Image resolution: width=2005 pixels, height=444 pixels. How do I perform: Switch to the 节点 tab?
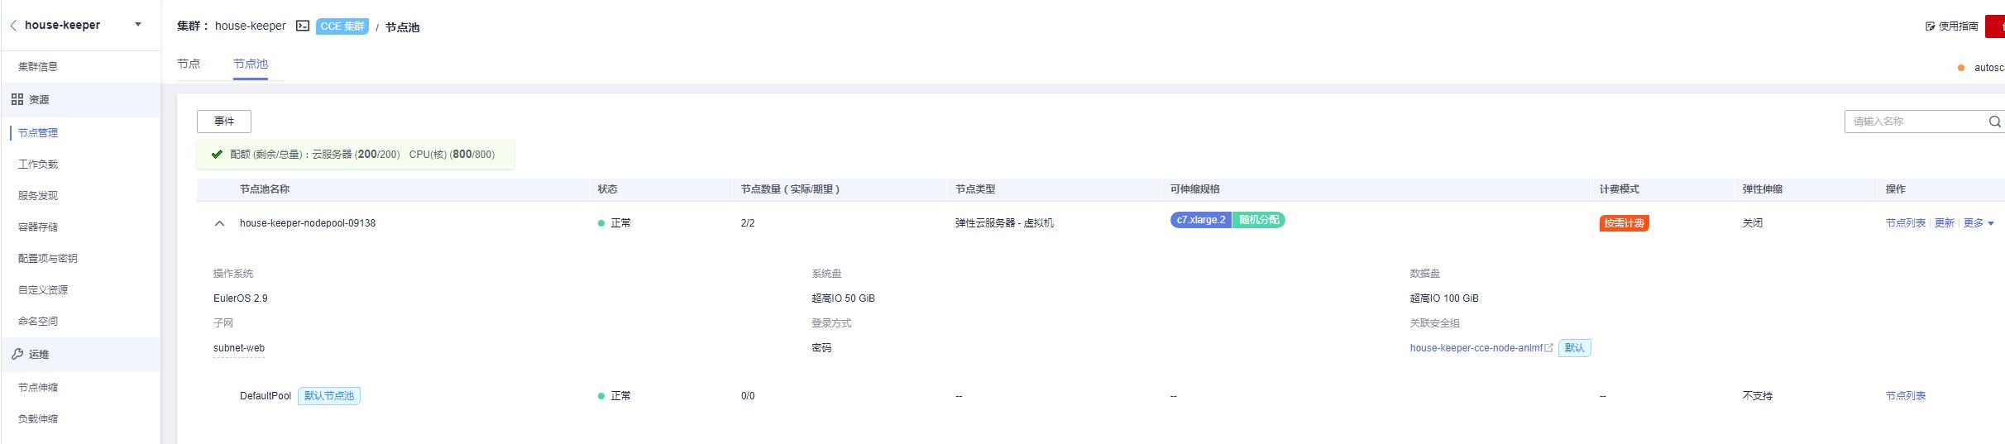[189, 64]
